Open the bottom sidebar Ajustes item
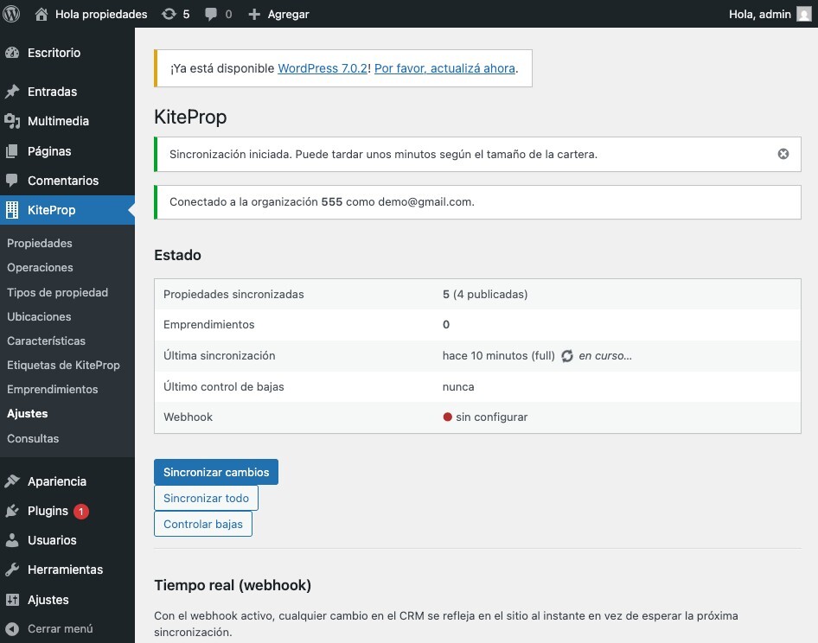The image size is (818, 643). coord(67,600)
